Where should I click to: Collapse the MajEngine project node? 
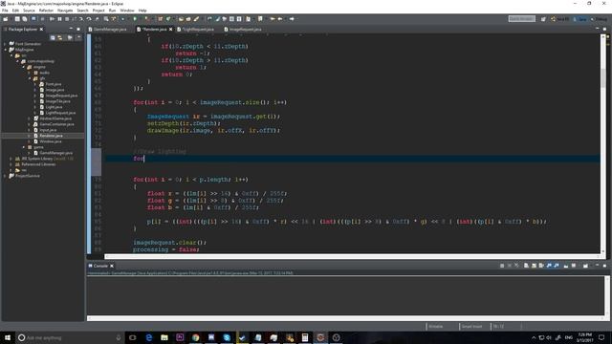[5, 50]
